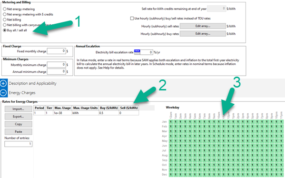Click the Annual minimum charge field
This screenshot has width=285, height=178.
[x=56, y=71]
